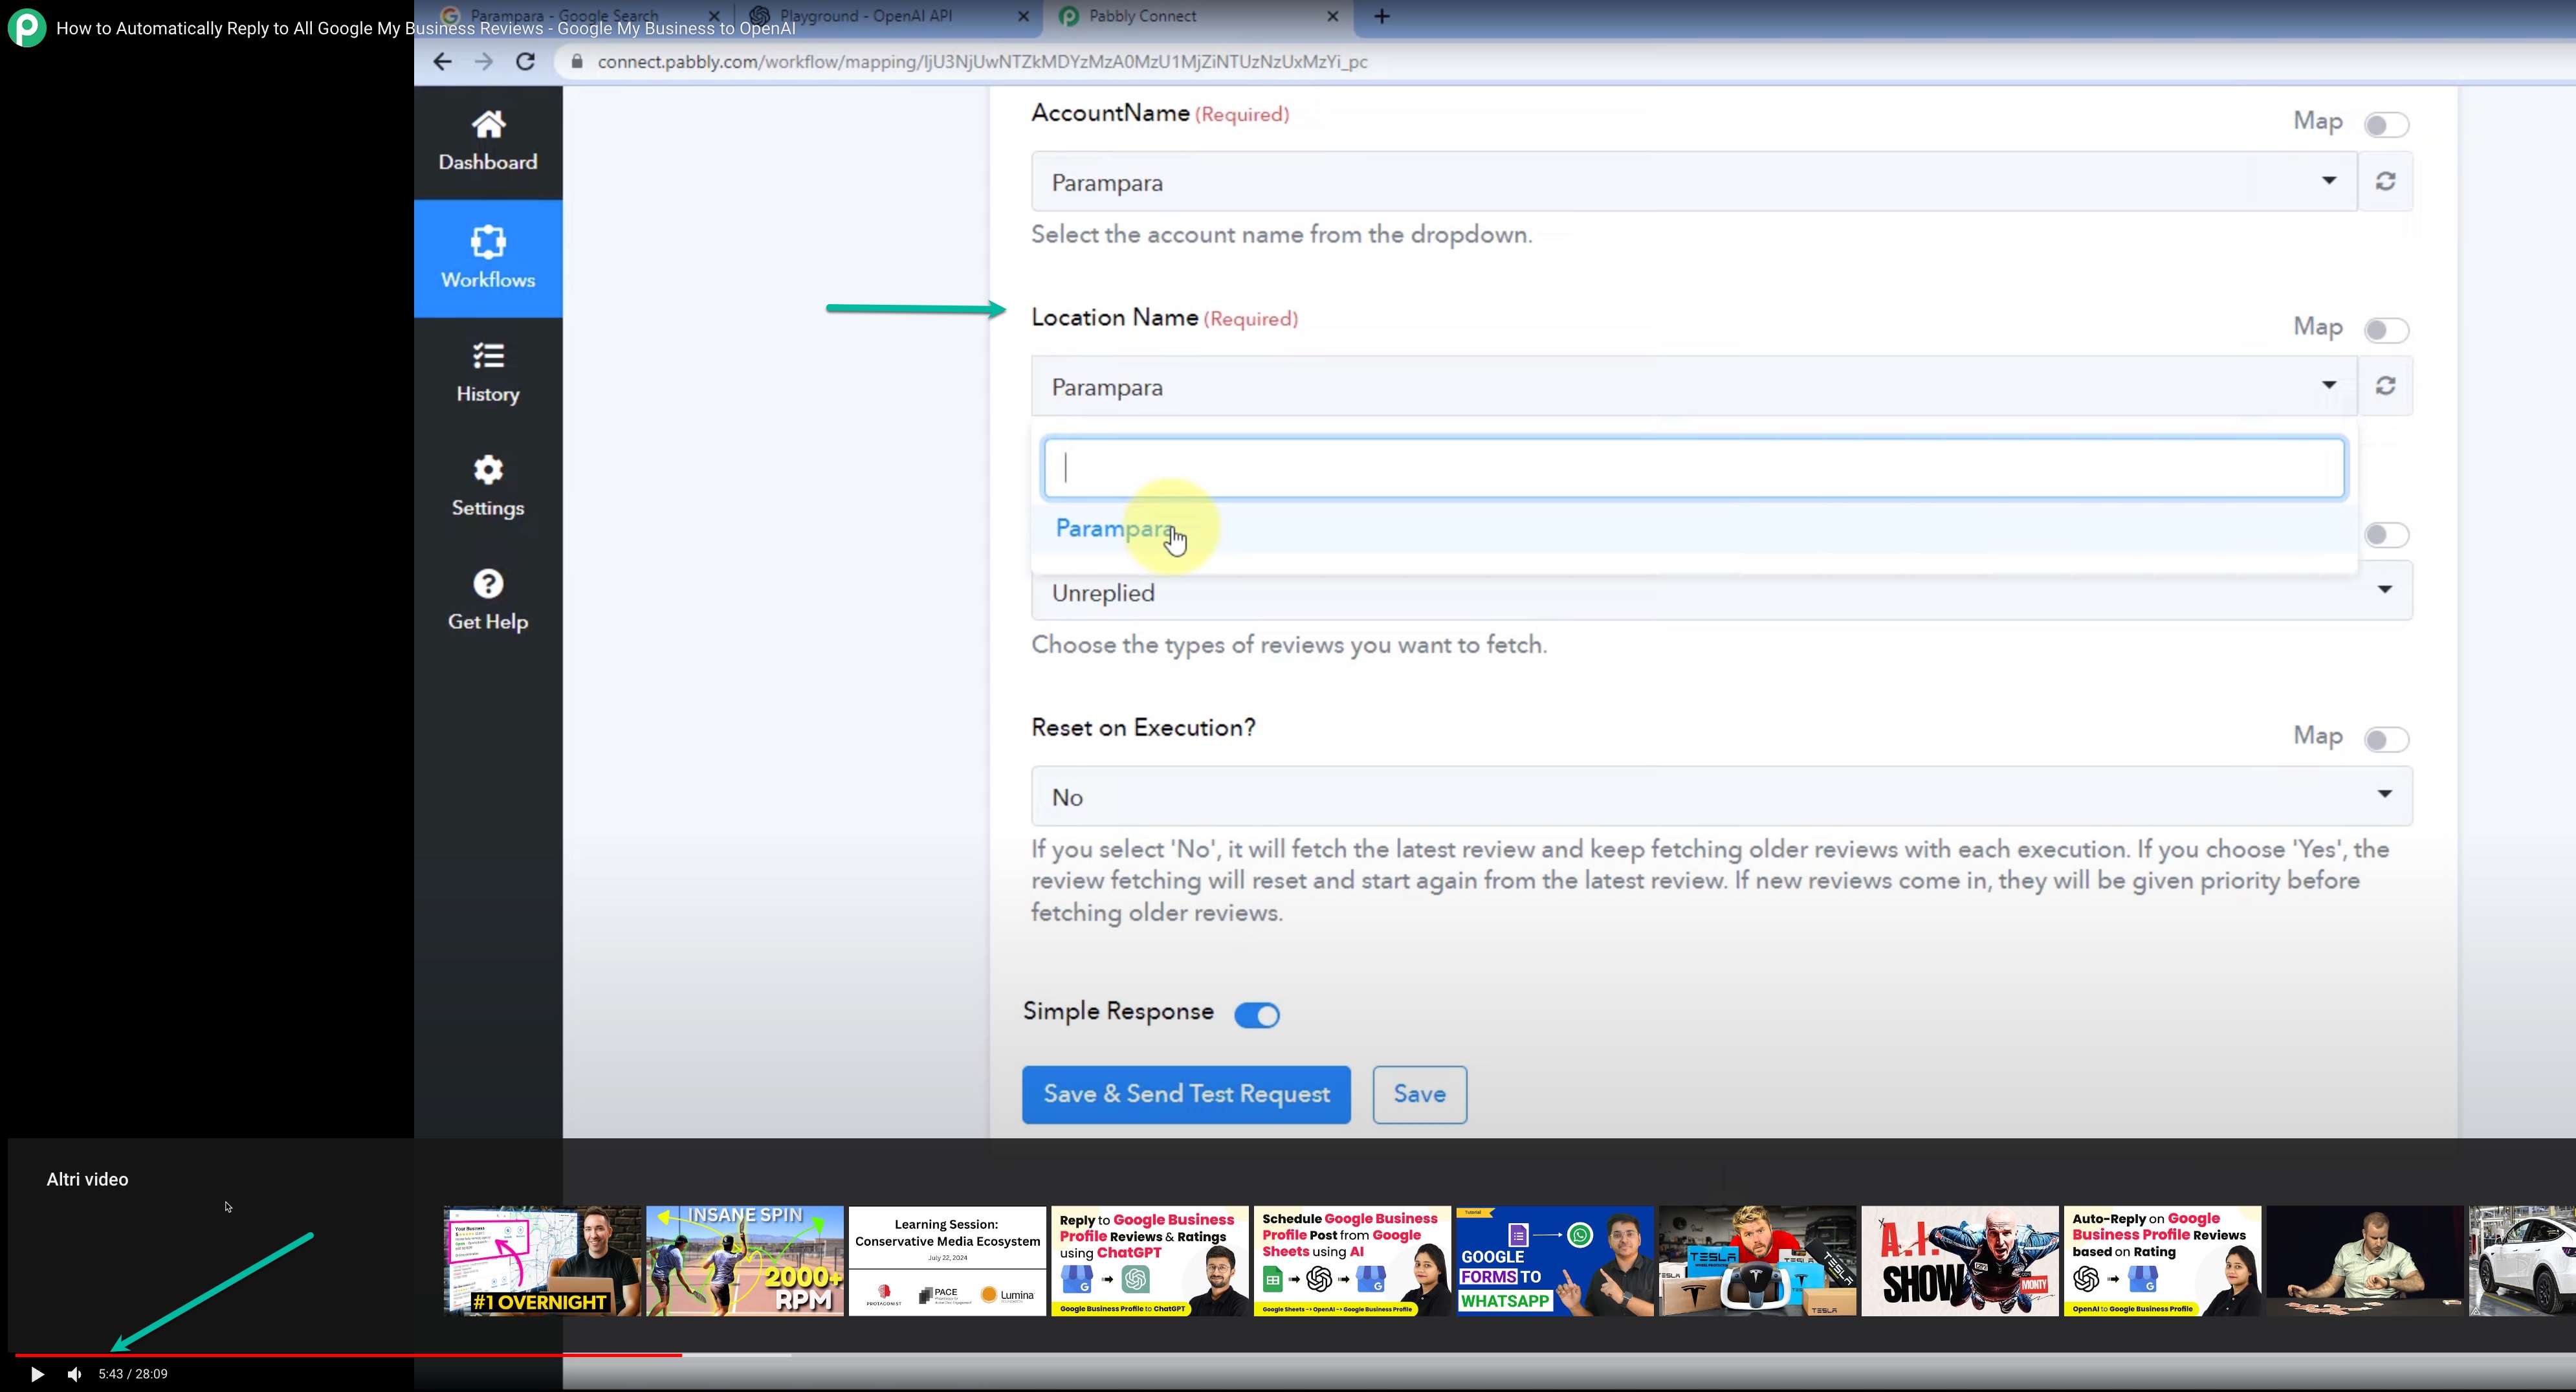The image size is (2576, 1392).
Task: Click the Save button
Action: click(1419, 1094)
